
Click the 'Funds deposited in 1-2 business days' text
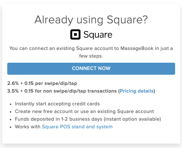(x=58, y=119)
